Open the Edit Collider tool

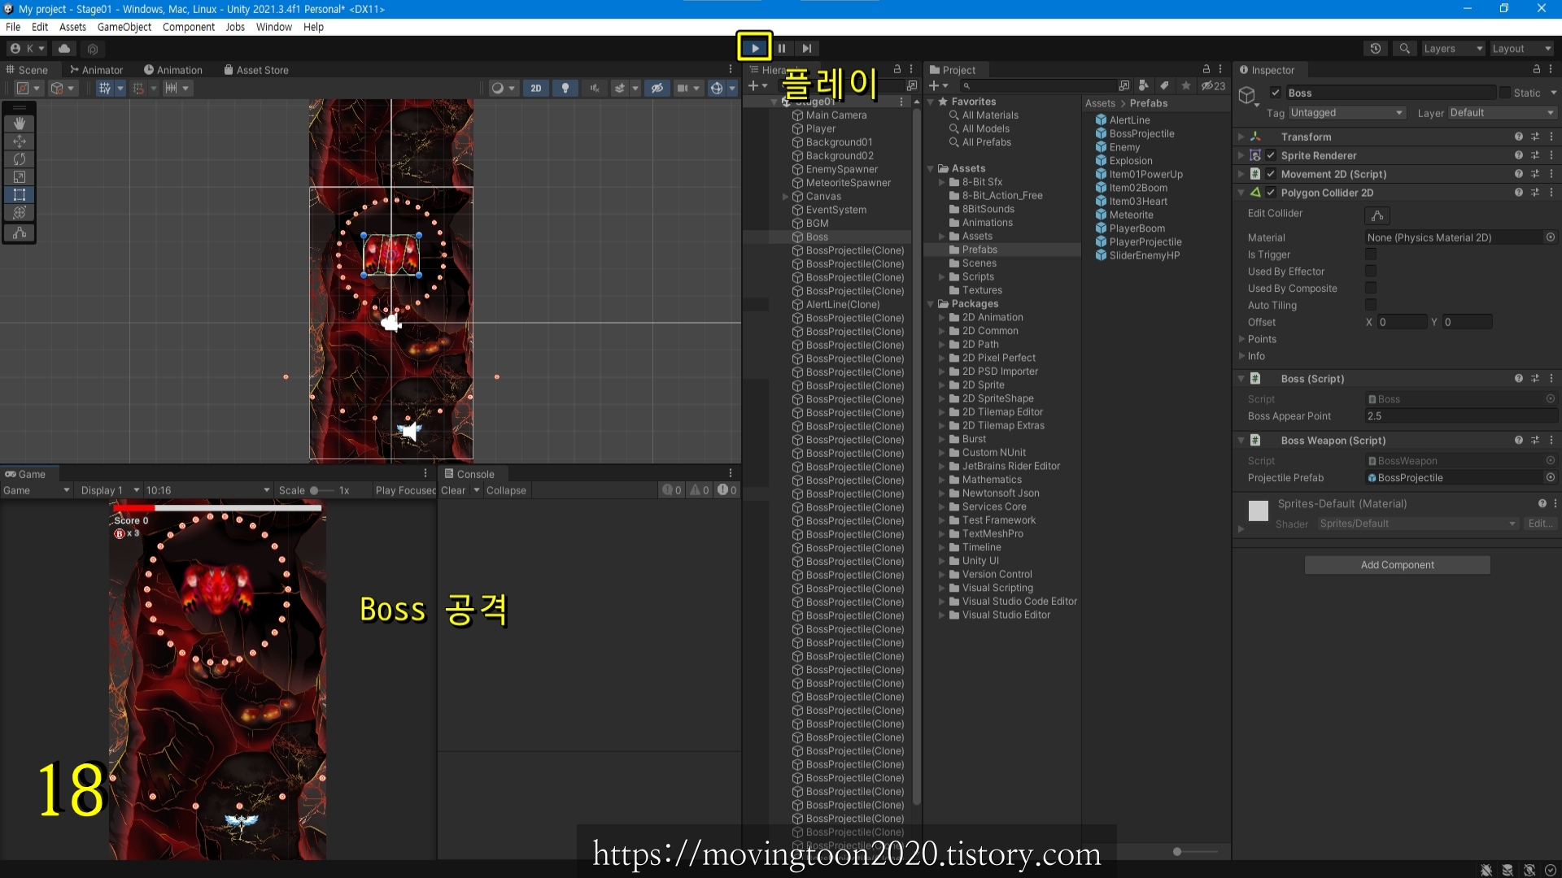[1377, 215]
